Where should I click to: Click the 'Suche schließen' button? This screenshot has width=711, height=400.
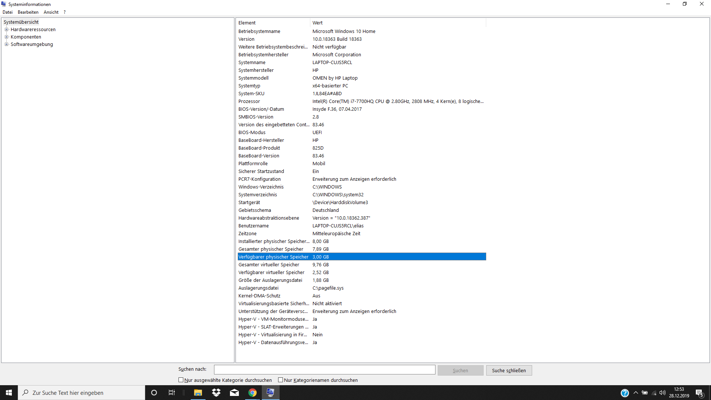pyautogui.click(x=509, y=370)
